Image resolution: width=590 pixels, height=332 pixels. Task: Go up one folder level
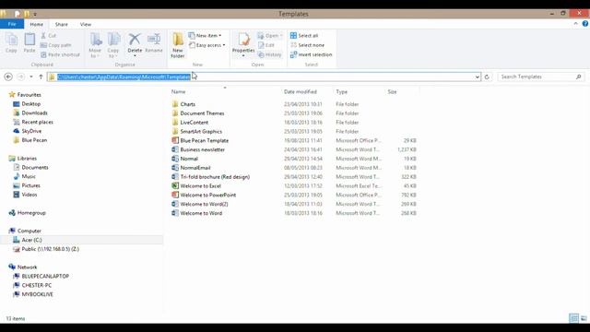[x=41, y=77]
